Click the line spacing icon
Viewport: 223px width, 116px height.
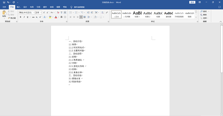pos(89,17)
